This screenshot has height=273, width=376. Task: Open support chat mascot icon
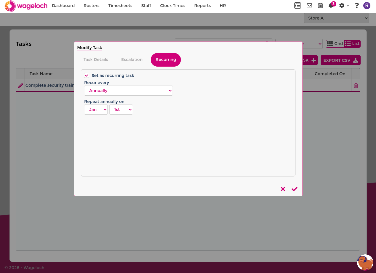(365, 262)
